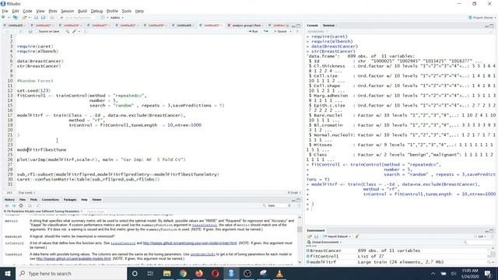The height and width of the screenshot is (280, 498).
Task: Open the Plots menu
Action: click(x=53, y=11)
